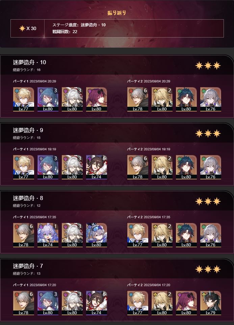Click the purple-haired Lv.74 character in 迷夢造舟・8 party 1
This screenshot has width=234, height=325.
coord(48,235)
